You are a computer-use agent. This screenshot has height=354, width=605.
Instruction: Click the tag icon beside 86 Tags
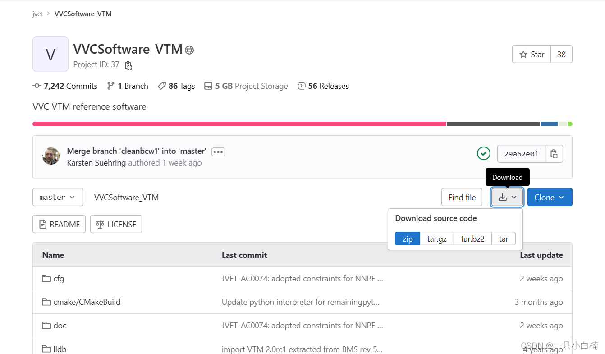tap(162, 86)
